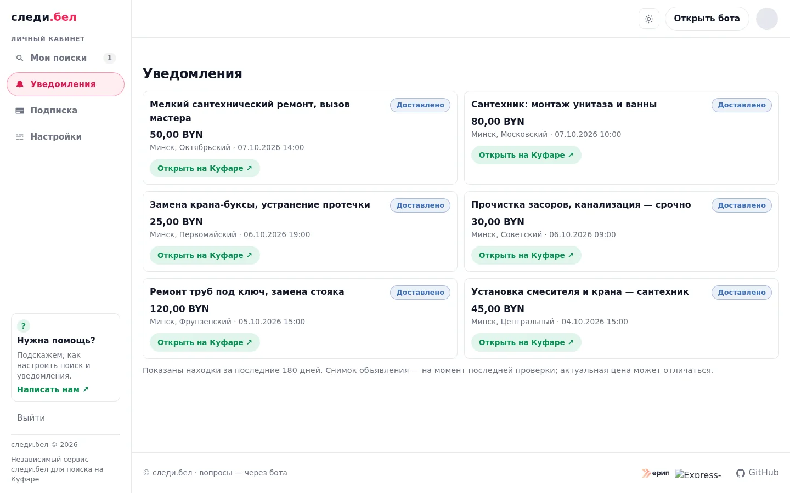This screenshot has width=790, height=493.
Task: Open Мелкий сантехнический ремонт listing on Куфар
Action: [205, 168]
